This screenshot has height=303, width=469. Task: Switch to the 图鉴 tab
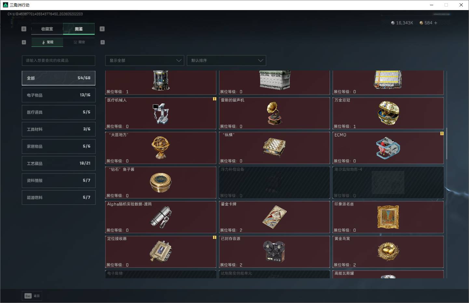[x=79, y=29]
